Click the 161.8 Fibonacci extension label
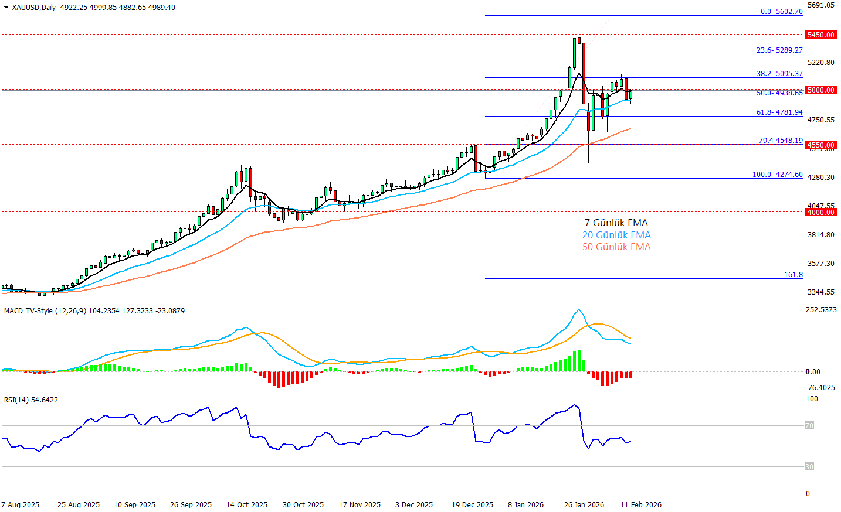Screen dimensions: 841x512 tap(793, 275)
